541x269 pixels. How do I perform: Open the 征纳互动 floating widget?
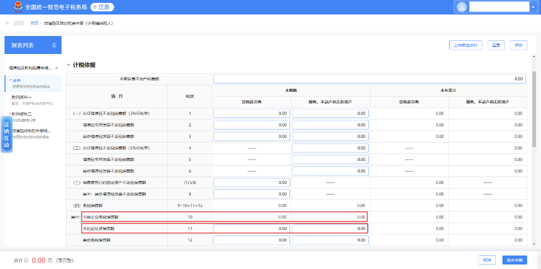7,134
